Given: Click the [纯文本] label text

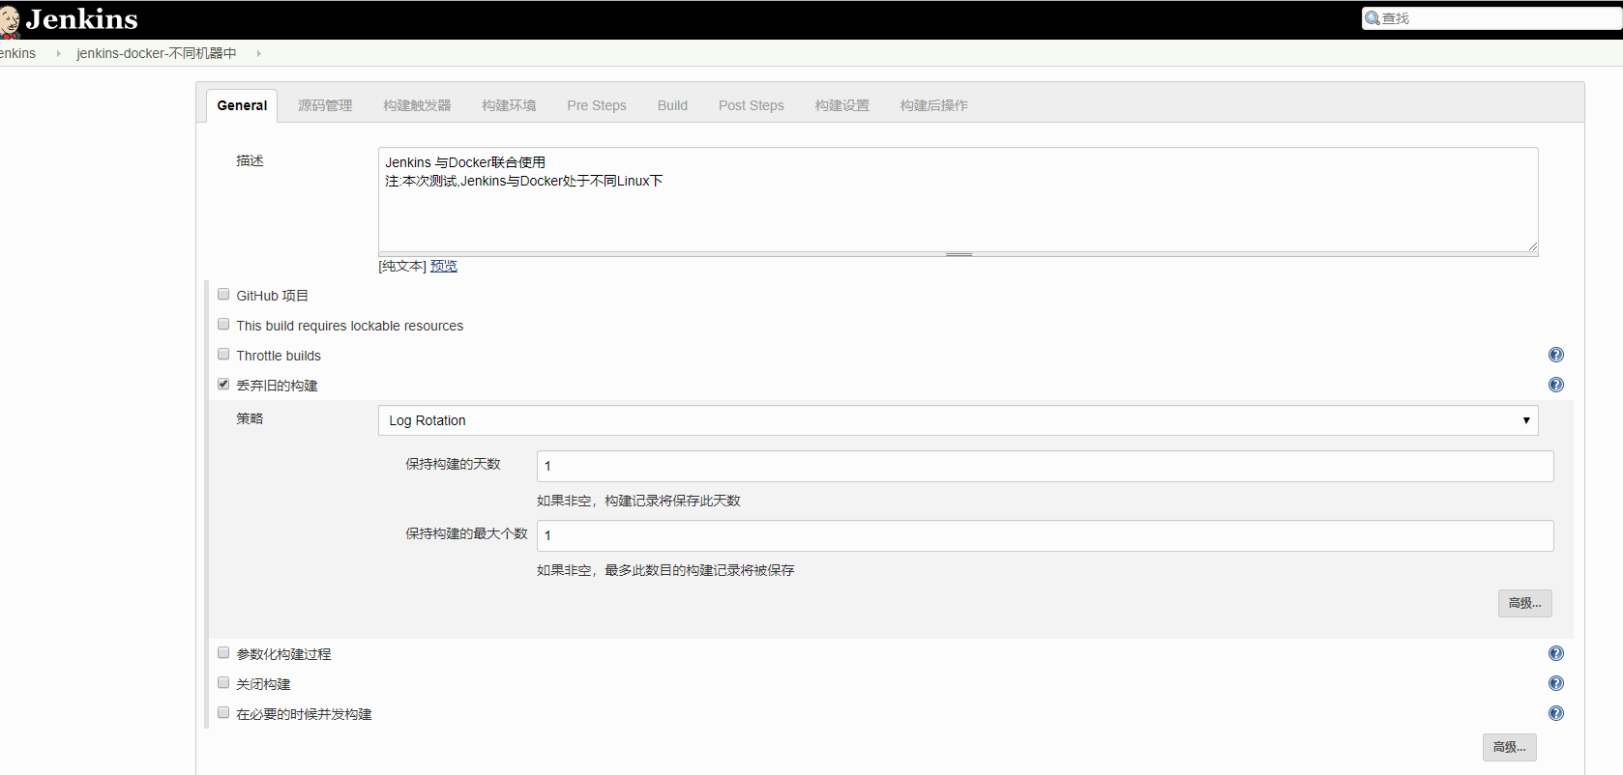Looking at the screenshot, I should pos(402,267).
